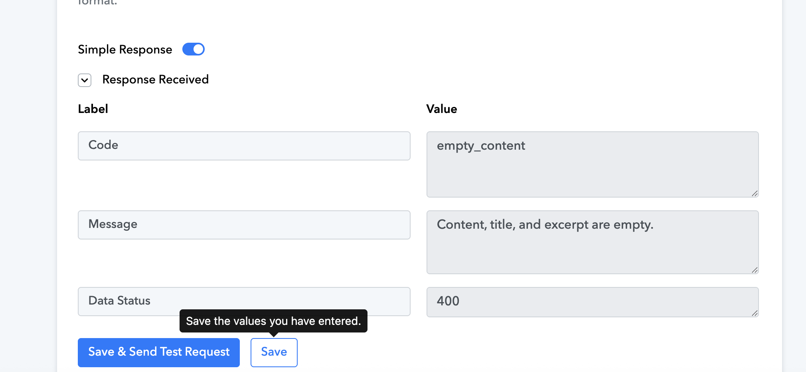
Task: Select the Data Status label field
Action: [244, 301]
